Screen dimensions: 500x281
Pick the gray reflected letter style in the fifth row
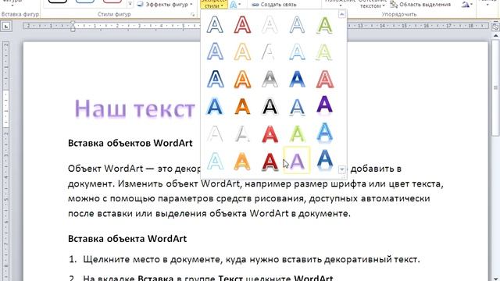242,133
